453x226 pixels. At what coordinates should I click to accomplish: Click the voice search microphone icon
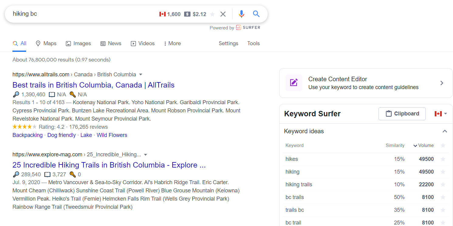click(x=242, y=14)
